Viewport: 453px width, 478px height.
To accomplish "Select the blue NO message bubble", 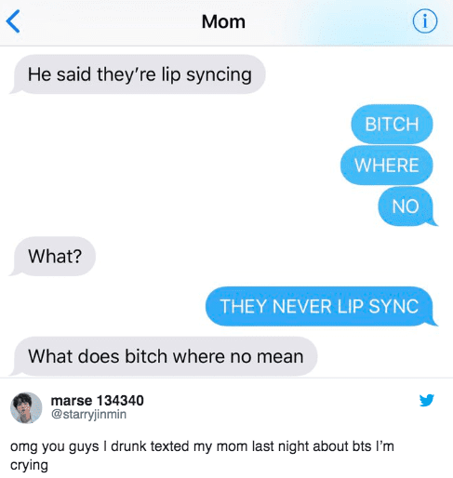I will click(x=407, y=206).
